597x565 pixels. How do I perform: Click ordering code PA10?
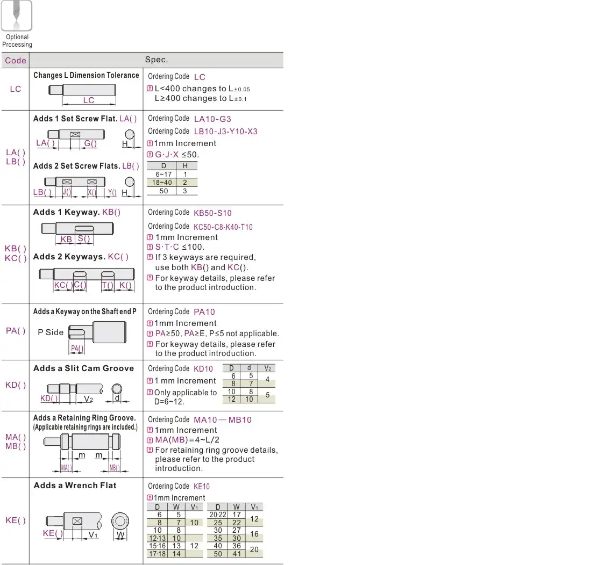pos(204,312)
